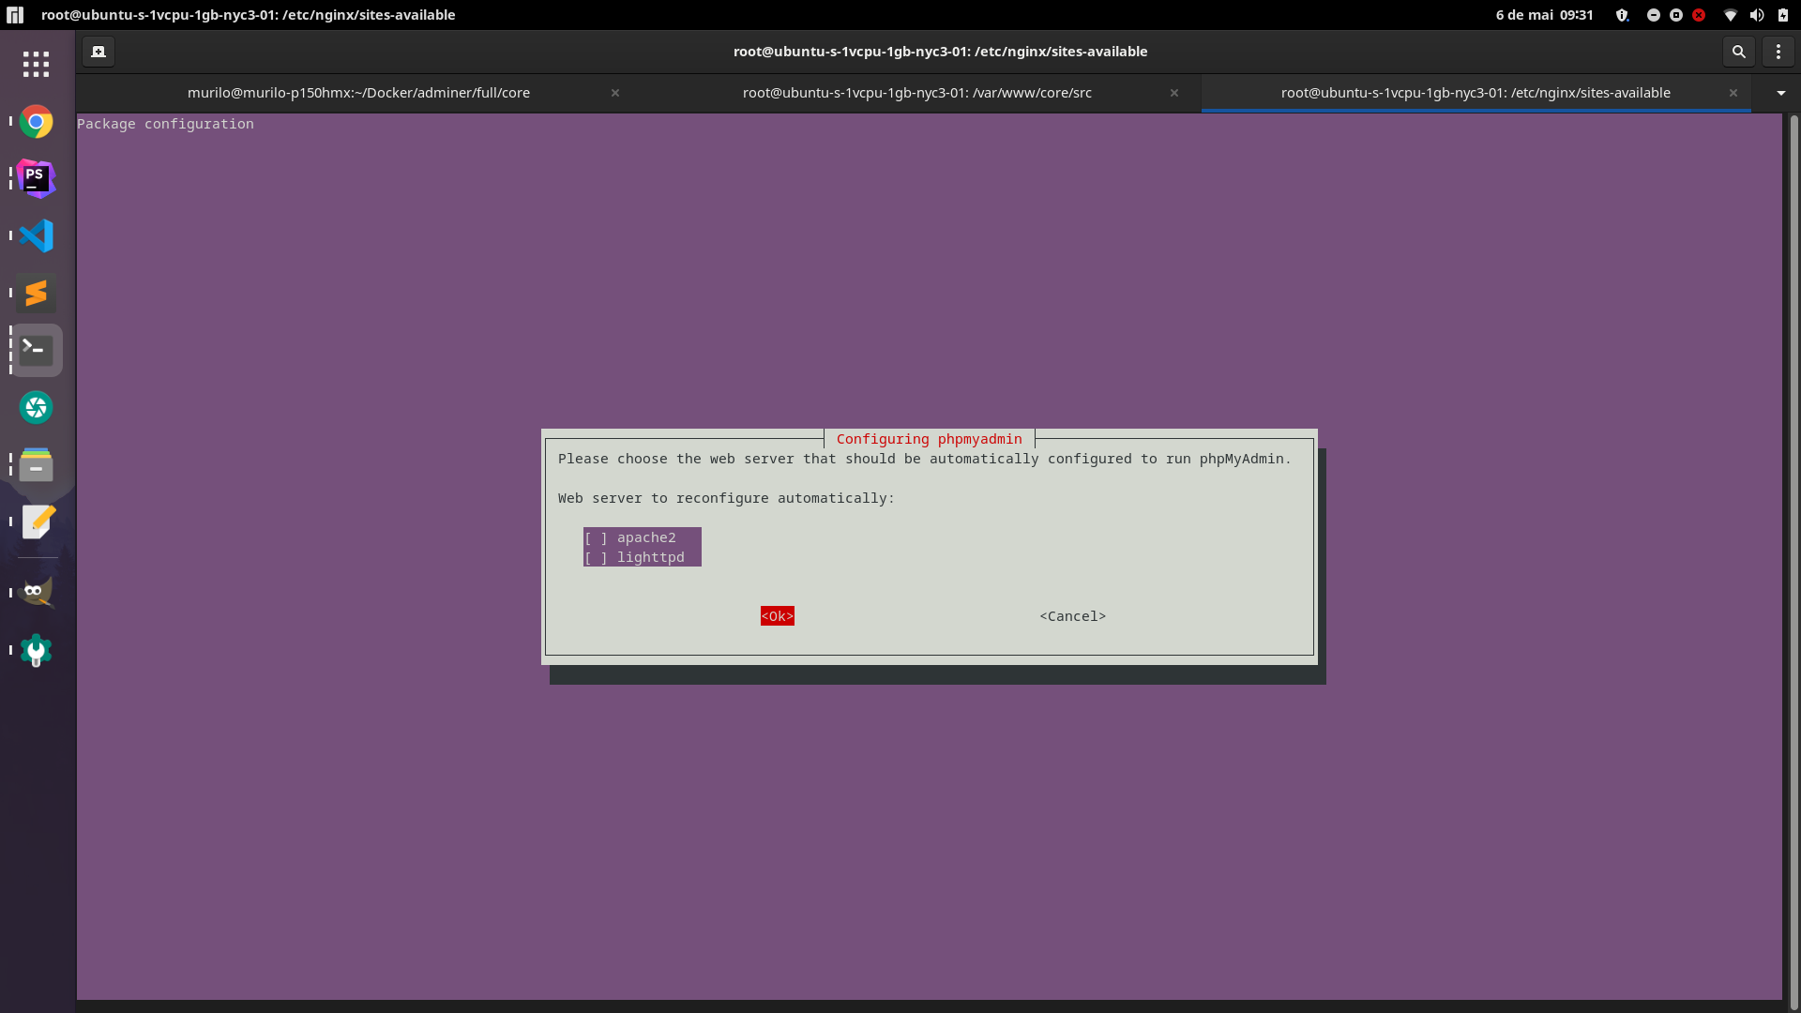1801x1013 pixels.
Task: Maximize the terminal window
Action: [1675, 15]
